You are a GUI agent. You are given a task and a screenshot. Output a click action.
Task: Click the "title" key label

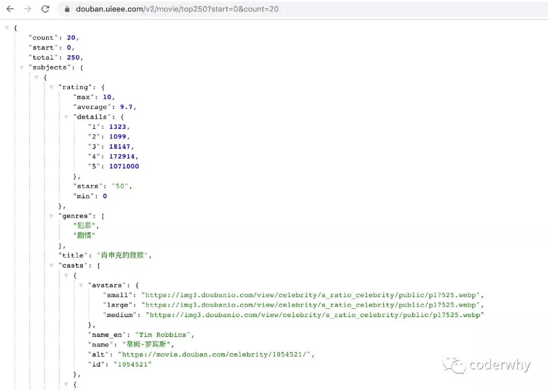(73, 256)
